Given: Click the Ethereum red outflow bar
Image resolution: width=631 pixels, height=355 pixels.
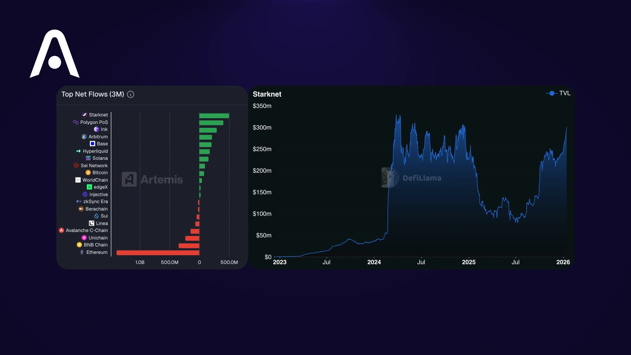Looking at the screenshot, I should [x=158, y=253].
